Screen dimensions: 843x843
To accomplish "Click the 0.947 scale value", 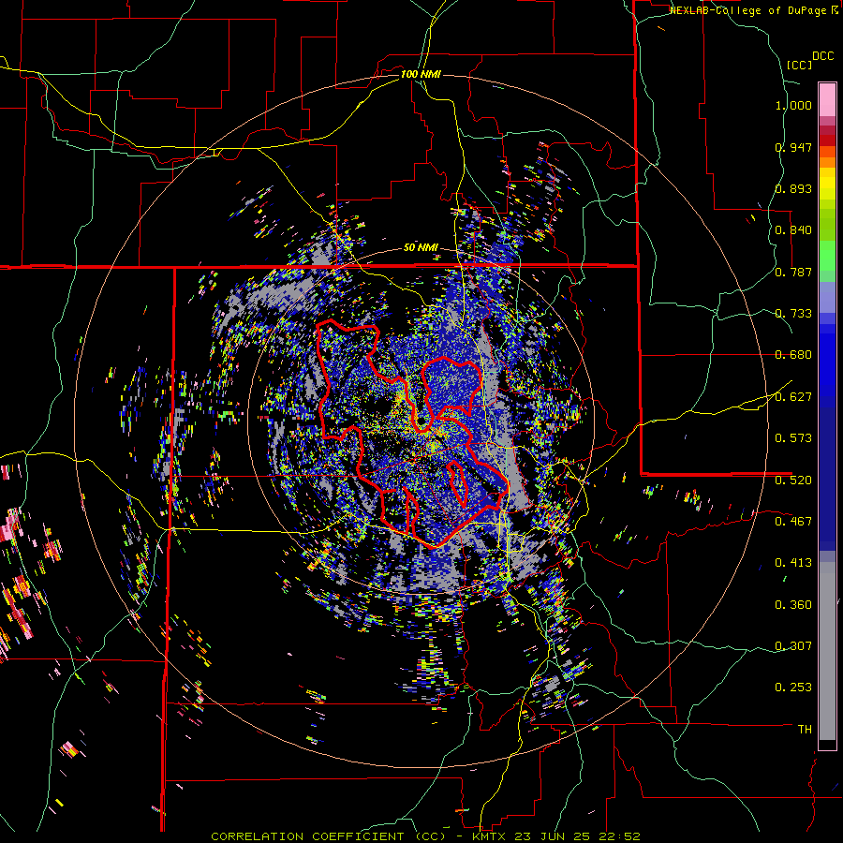I will 793,147.
